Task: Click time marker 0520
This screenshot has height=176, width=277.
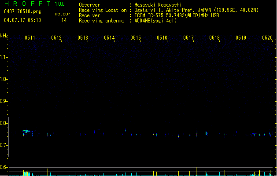Action: (x=267, y=38)
